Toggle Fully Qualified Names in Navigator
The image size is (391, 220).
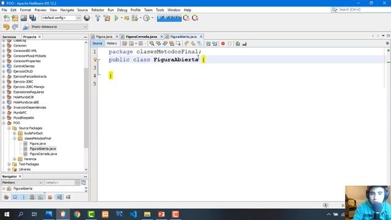[x=50, y=197]
